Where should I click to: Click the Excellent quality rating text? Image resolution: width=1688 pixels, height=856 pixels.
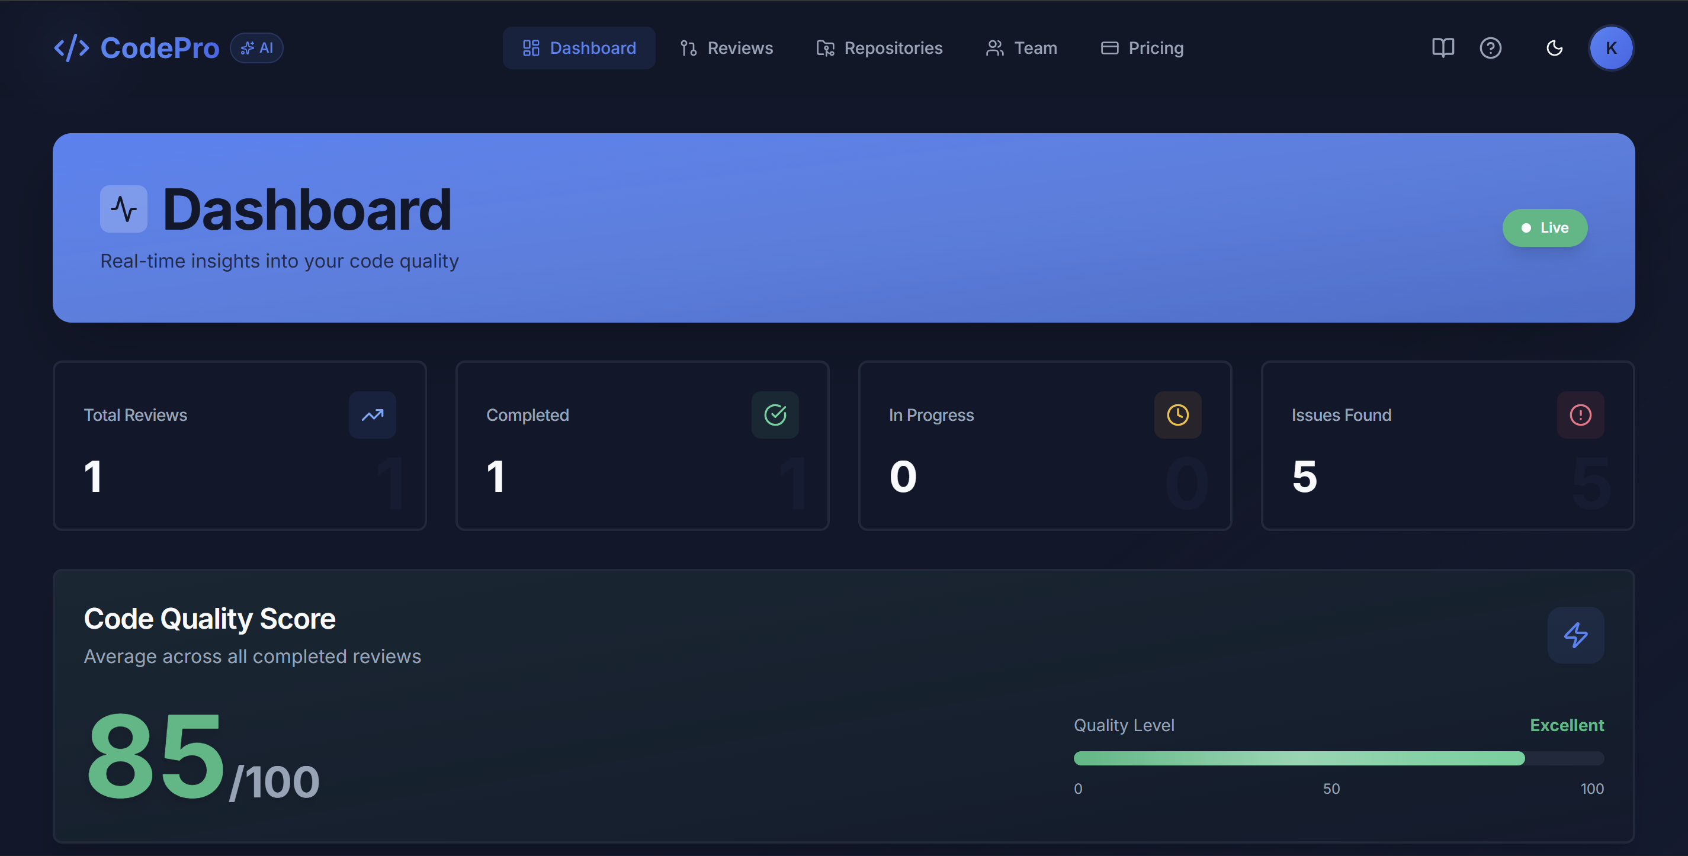[1567, 725]
